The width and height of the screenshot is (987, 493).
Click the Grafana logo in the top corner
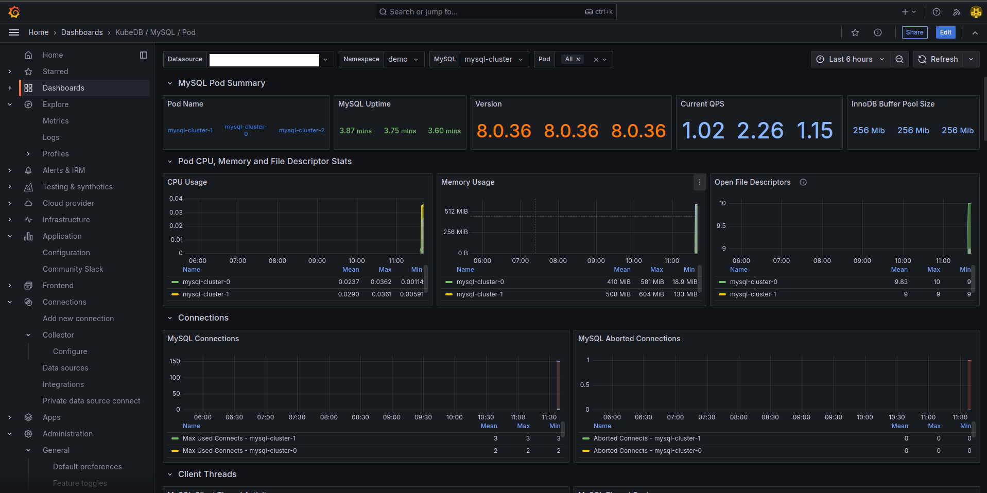pos(14,11)
